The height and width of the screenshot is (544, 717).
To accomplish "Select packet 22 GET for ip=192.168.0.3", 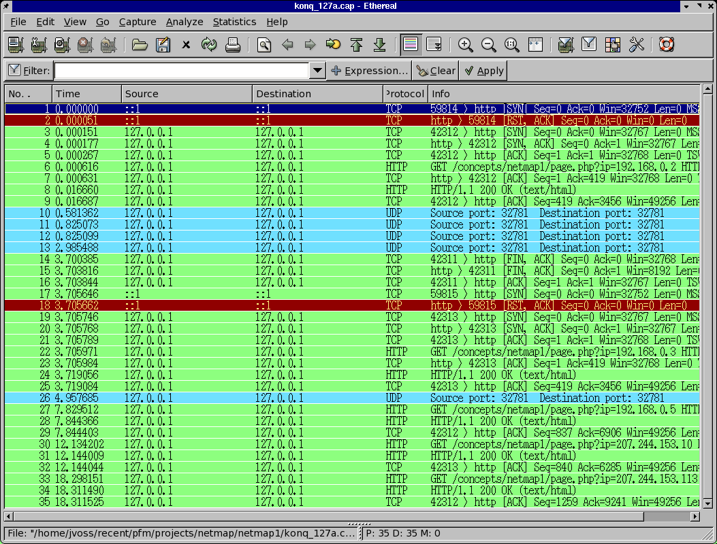I will pyautogui.click(x=352, y=352).
